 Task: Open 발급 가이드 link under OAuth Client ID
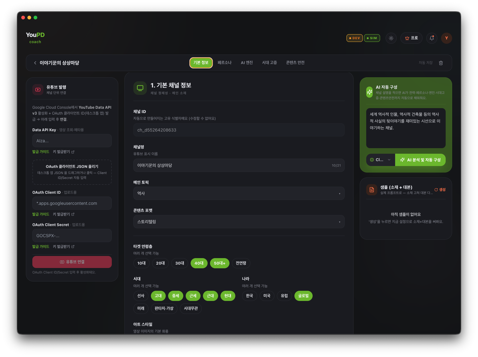tap(41, 214)
